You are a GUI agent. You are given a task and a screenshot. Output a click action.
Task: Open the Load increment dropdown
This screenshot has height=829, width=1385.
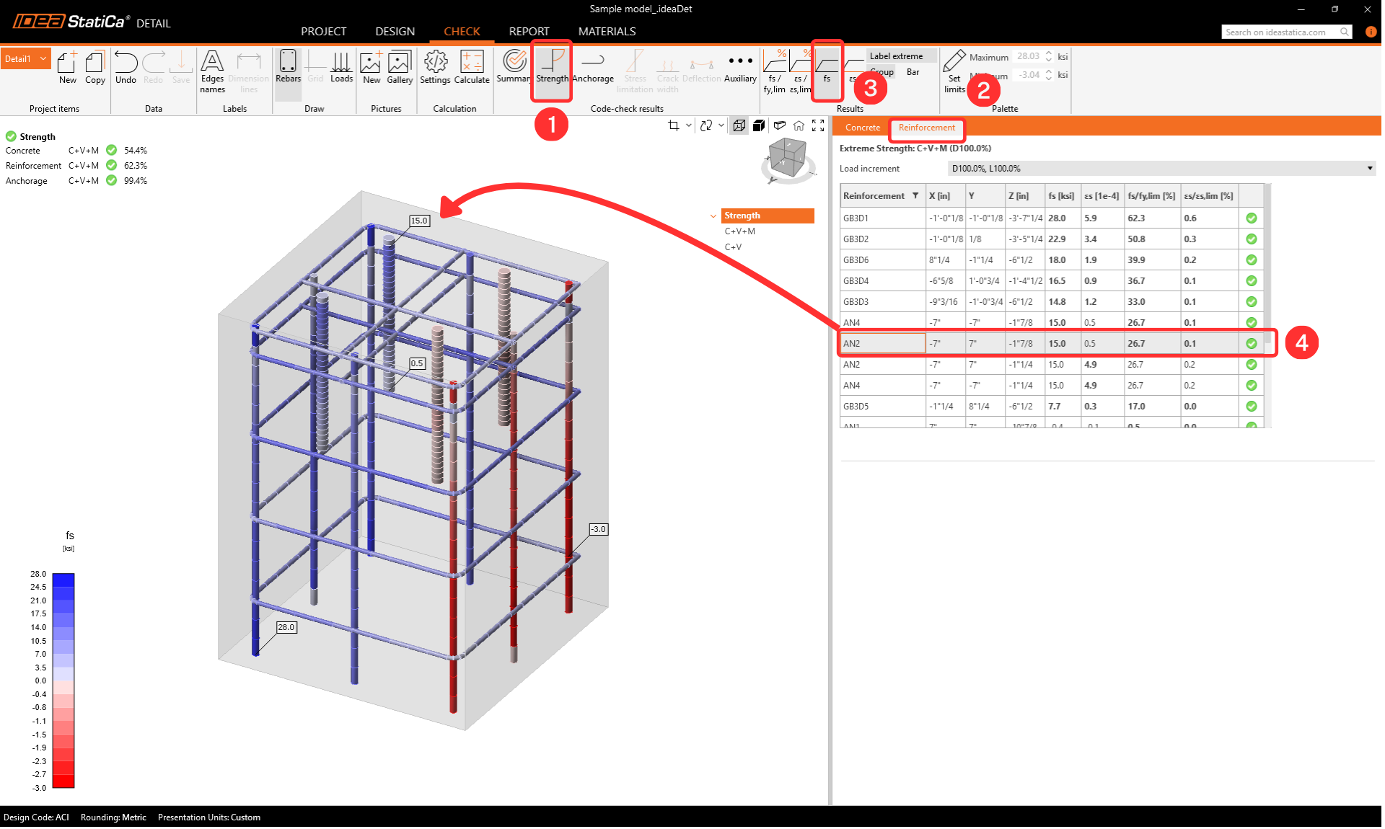click(1161, 169)
